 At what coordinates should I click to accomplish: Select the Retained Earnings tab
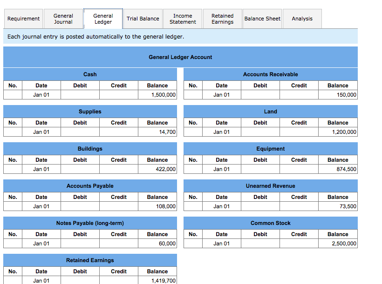(222, 19)
